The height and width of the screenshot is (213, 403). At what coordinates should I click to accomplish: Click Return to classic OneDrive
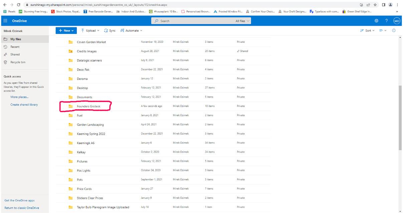22,208
